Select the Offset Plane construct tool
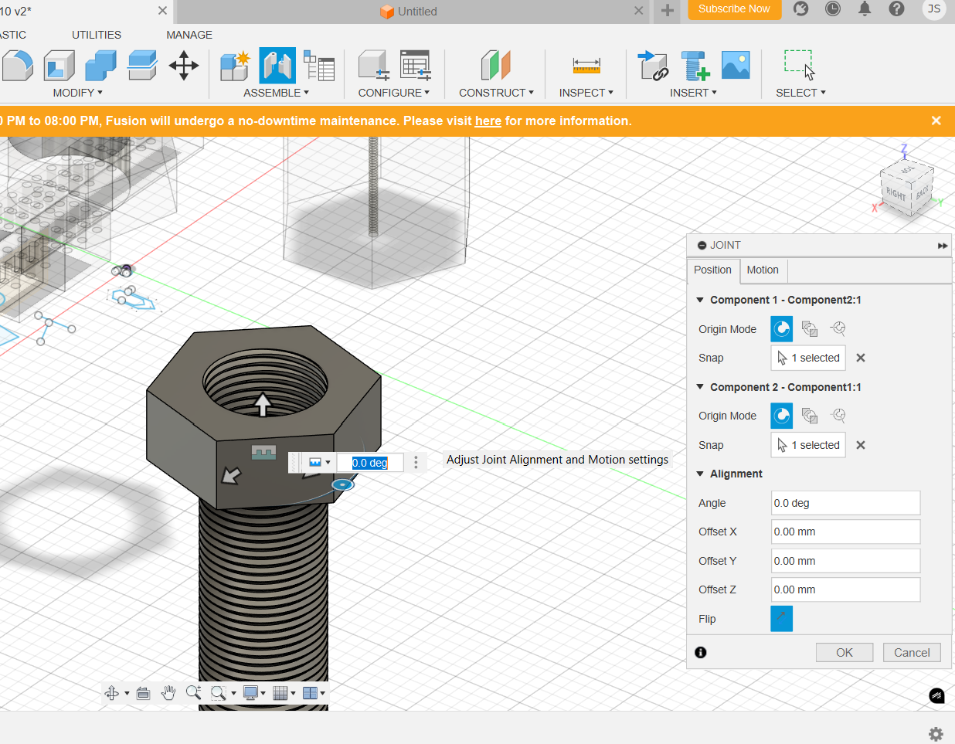The height and width of the screenshot is (744, 955). [x=496, y=66]
